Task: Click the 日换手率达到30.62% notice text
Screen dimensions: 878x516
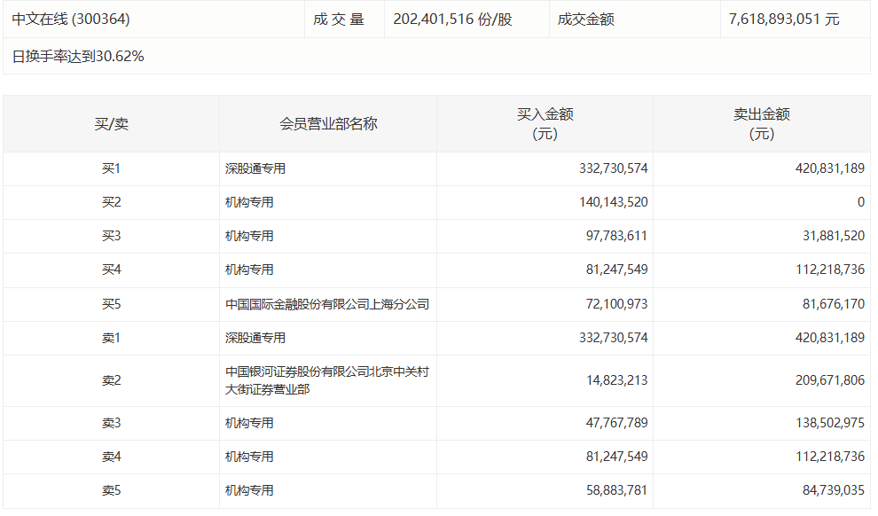Action: [x=78, y=56]
